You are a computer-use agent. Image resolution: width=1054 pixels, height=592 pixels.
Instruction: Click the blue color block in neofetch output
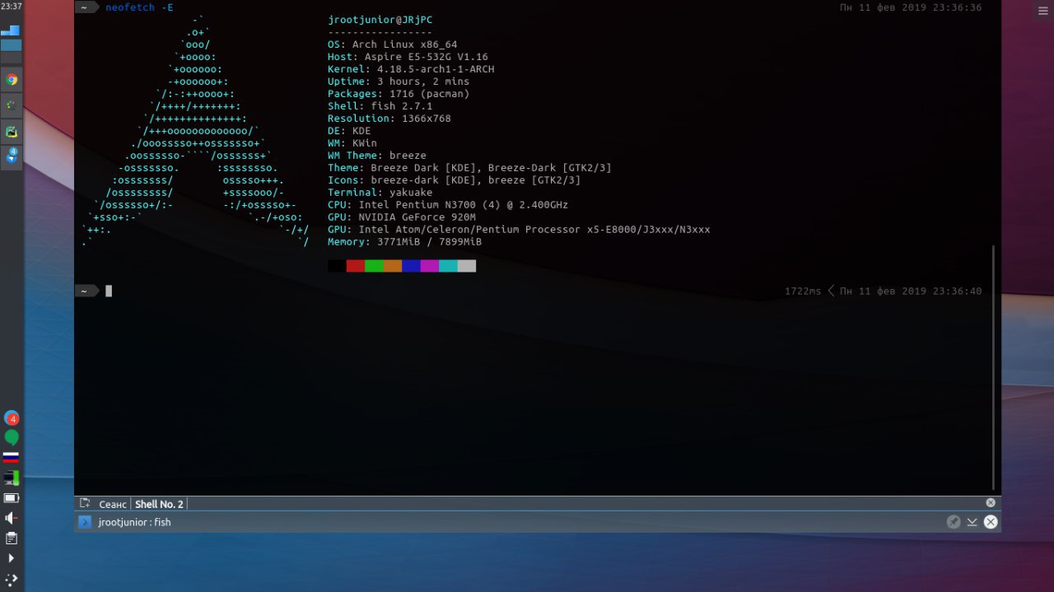(x=411, y=266)
